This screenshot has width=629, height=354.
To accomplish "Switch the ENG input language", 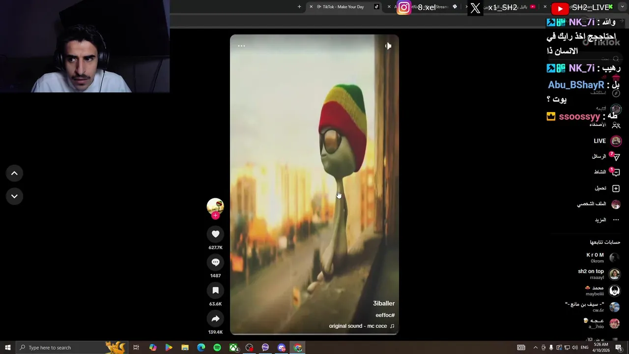I will (584, 348).
